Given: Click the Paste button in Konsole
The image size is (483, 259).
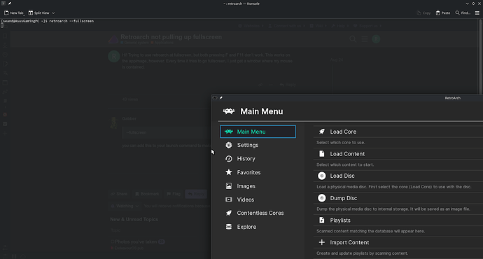Looking at the screenshot, I should click(x=443, y=13).
